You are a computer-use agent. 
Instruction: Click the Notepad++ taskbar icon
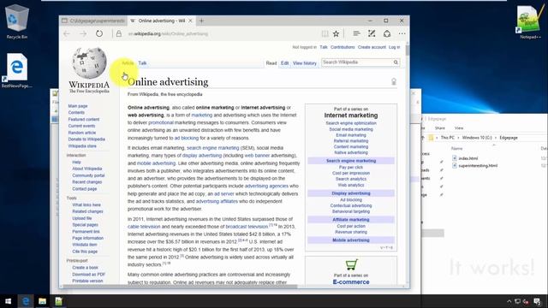[58, 301]
